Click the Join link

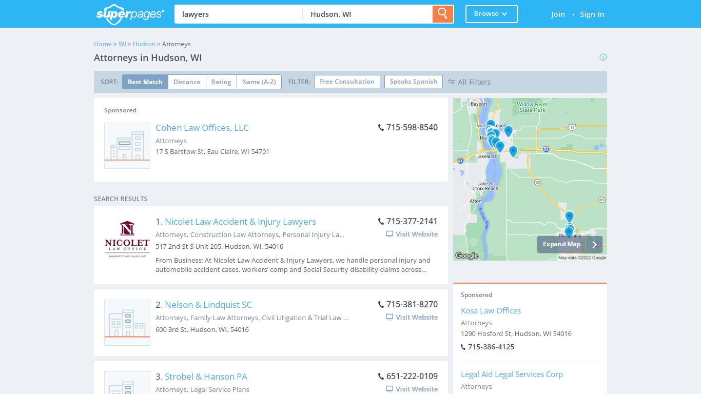(x=558, y=14)
